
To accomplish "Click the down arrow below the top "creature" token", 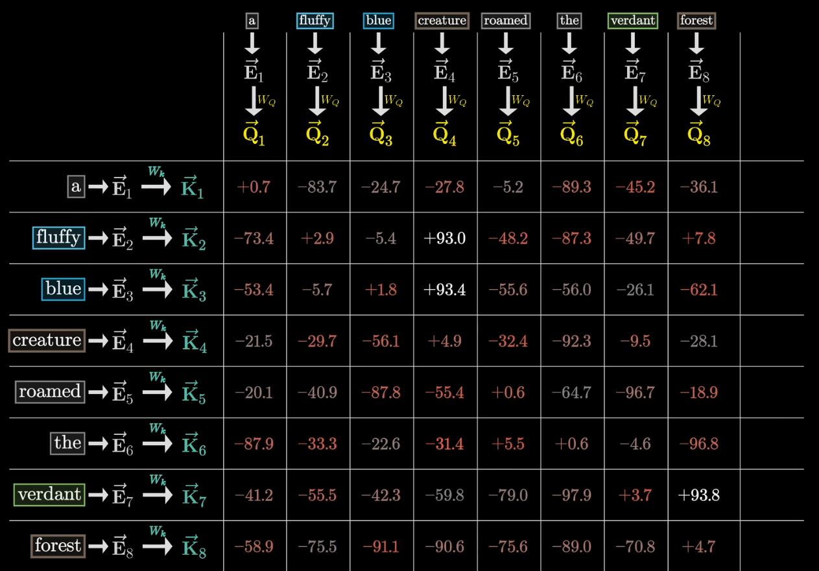I will [x=442, y=44].
